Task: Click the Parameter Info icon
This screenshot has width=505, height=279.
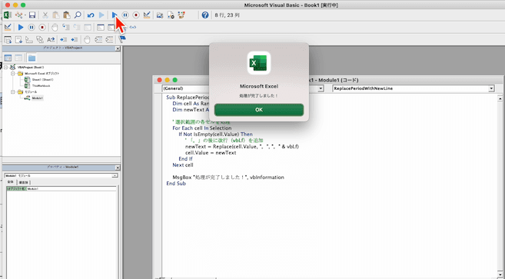Action: point(40,40)
